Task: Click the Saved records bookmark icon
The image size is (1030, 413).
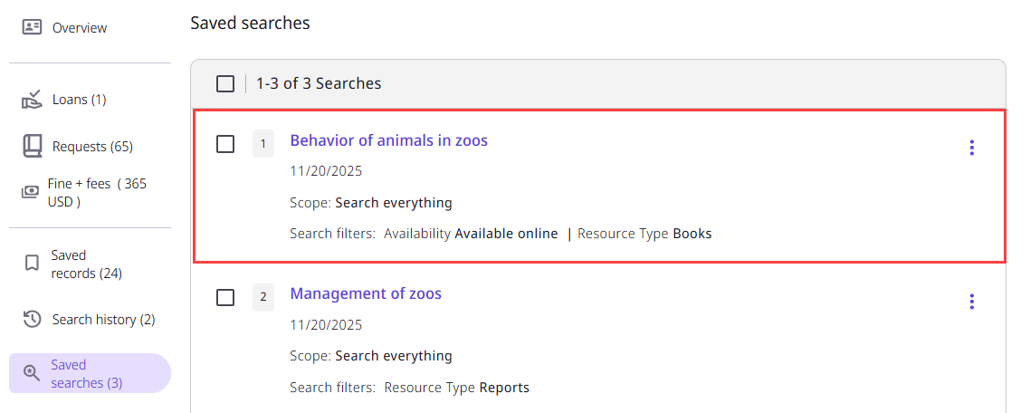Action: click(32, 264)
